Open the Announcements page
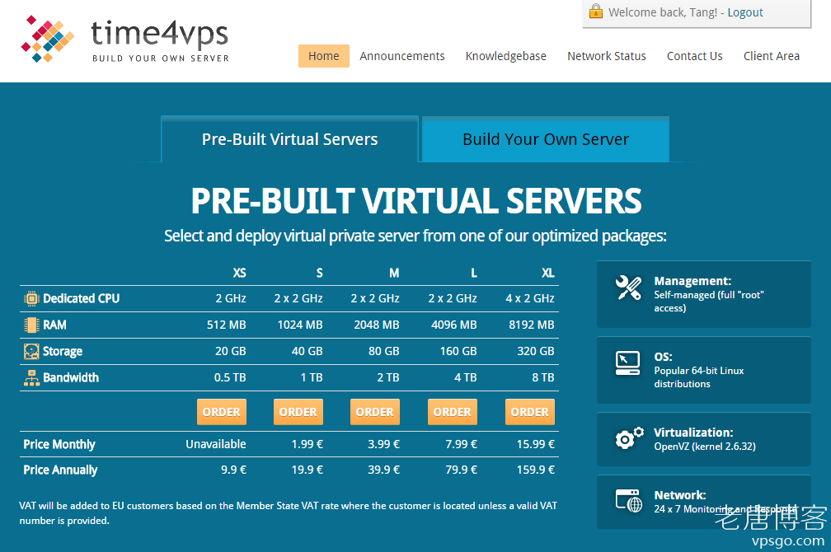Screen dimensions: 831x552 [x=402, y=56]
